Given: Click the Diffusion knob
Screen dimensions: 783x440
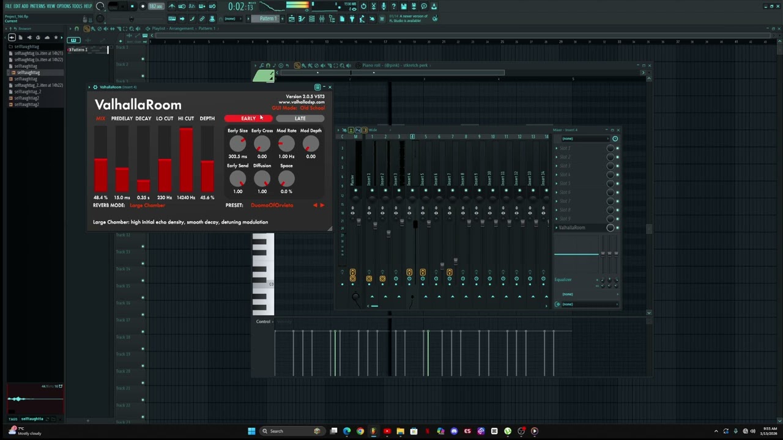Looking at the screenshot, I should click(x=262, y=179).
